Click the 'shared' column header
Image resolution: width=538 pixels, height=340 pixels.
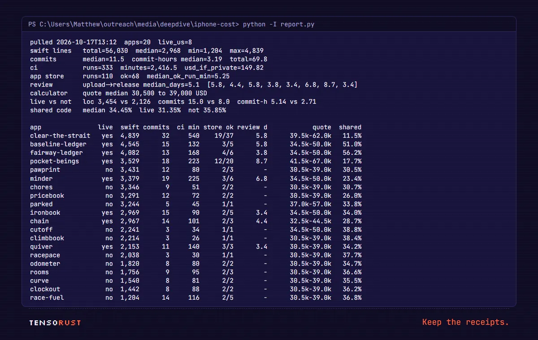point(350,127)
